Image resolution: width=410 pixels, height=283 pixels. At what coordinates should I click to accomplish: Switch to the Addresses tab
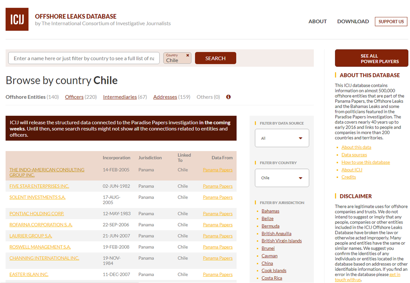(x=165, y=97)
